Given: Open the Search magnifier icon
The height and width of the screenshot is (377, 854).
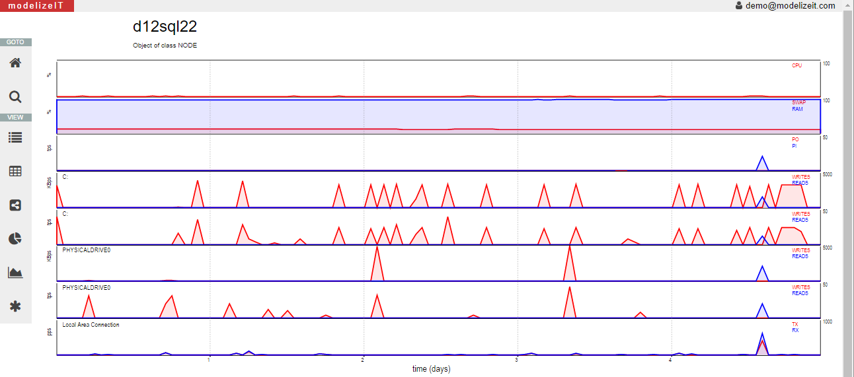Looking at the screenshot, I should tap(15, 97).
